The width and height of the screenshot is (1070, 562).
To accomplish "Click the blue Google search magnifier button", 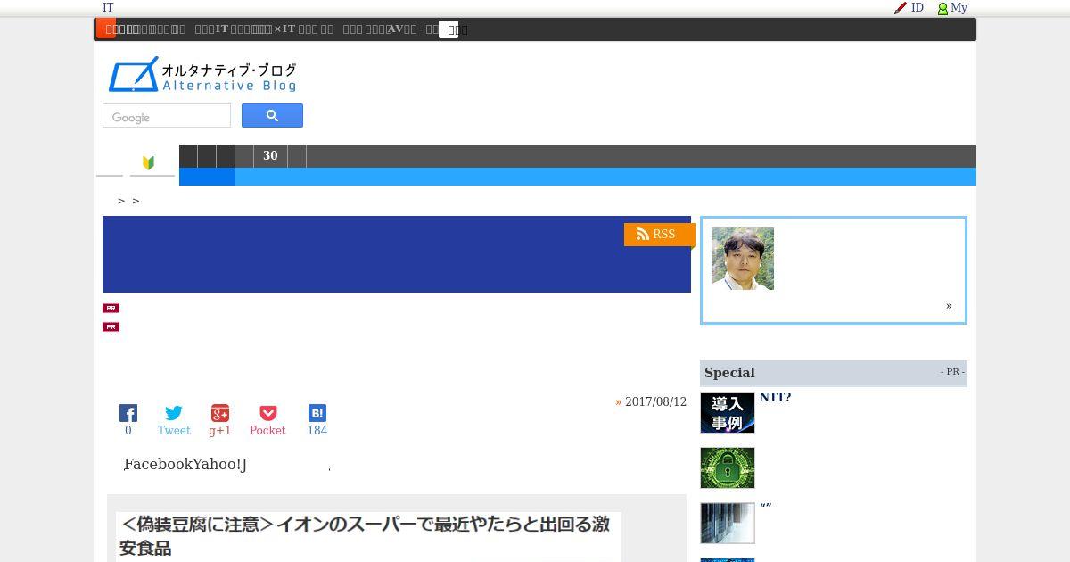I will pos(272,116).
